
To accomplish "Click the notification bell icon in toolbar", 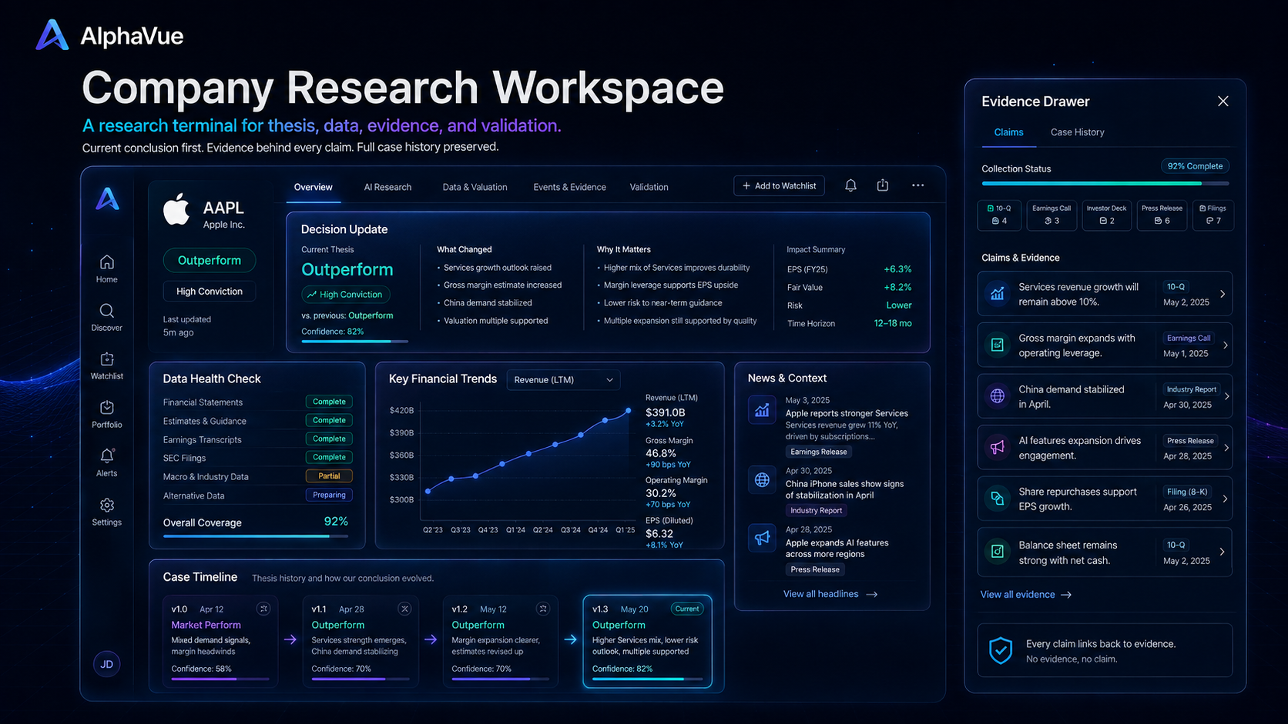I will [850, 185].
